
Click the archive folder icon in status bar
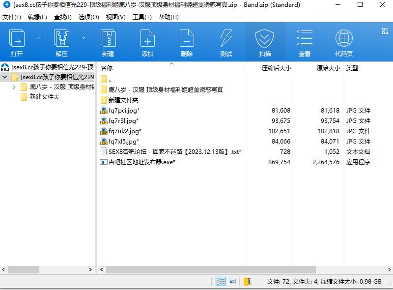(x=248, y=282)
